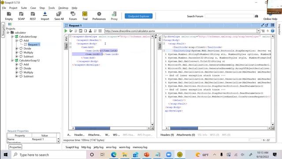Open the Project menu

(13, 8)
